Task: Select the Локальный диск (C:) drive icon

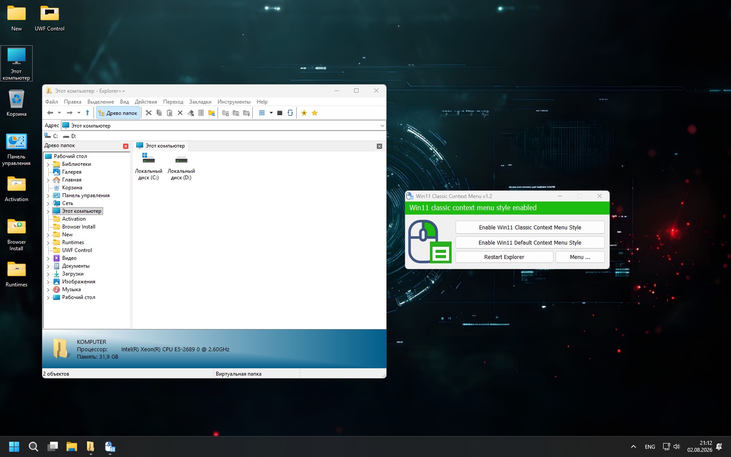Action: pyautogui.click(x=148, y=167)
